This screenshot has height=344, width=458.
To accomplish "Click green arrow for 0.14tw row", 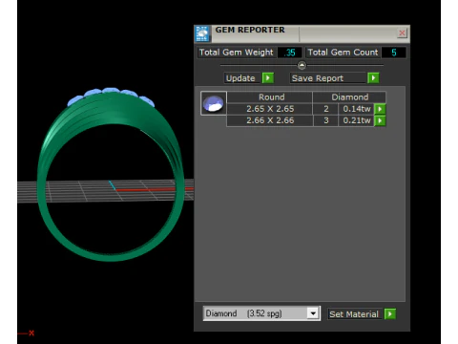I will tap(380, 109).
